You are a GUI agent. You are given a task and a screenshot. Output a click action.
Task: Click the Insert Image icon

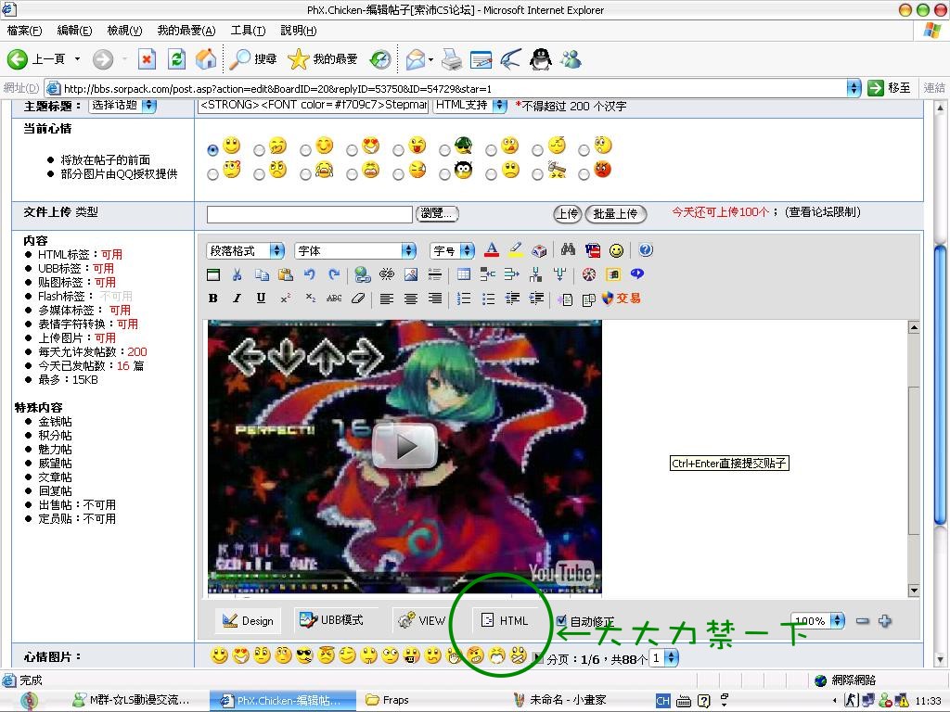coord(410,274)
